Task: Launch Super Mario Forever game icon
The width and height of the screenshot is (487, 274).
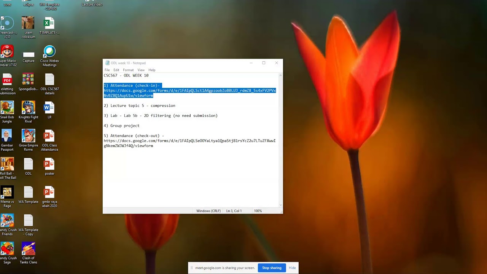Action: pos(7,56)
